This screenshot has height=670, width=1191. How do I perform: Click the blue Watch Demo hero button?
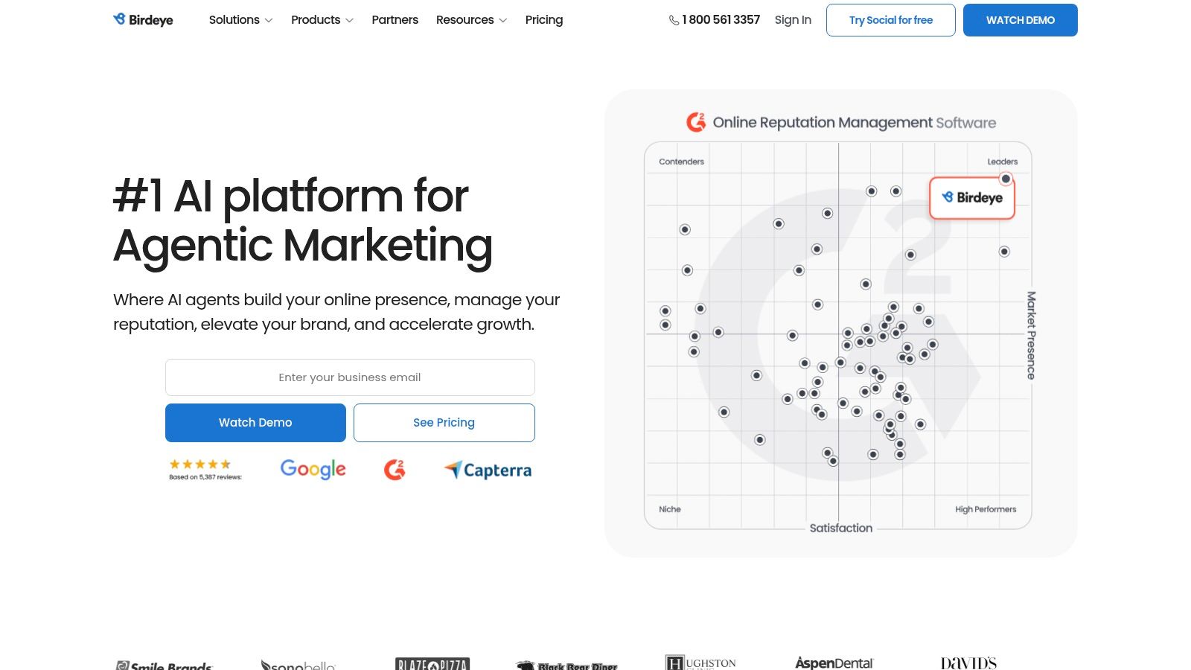(255, 423)
